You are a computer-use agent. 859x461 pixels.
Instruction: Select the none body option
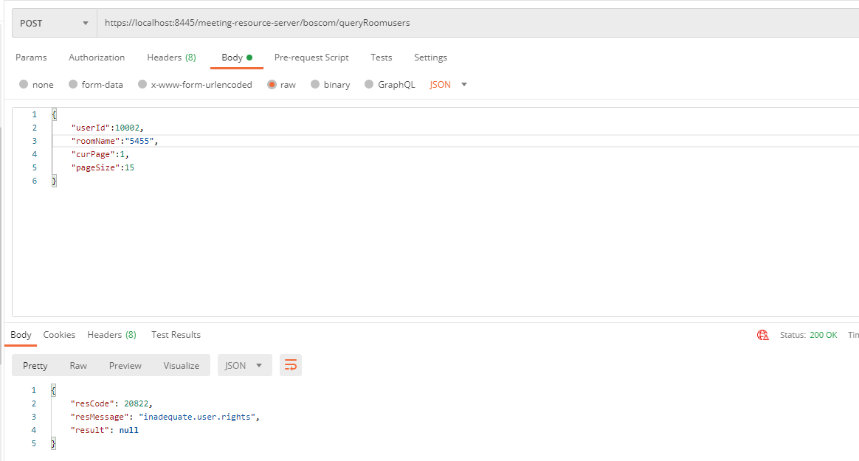[36, 84]
